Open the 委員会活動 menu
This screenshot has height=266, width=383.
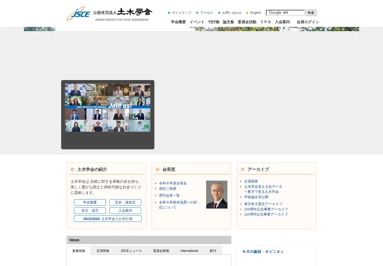point(247,22)
